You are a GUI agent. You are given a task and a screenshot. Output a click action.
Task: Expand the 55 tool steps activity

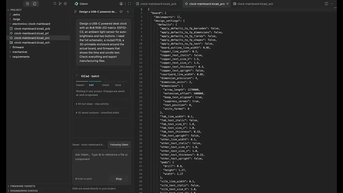coord(92,104)
